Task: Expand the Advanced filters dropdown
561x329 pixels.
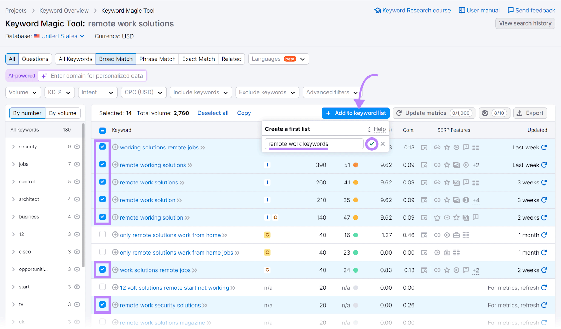Action: click(331, 92)
